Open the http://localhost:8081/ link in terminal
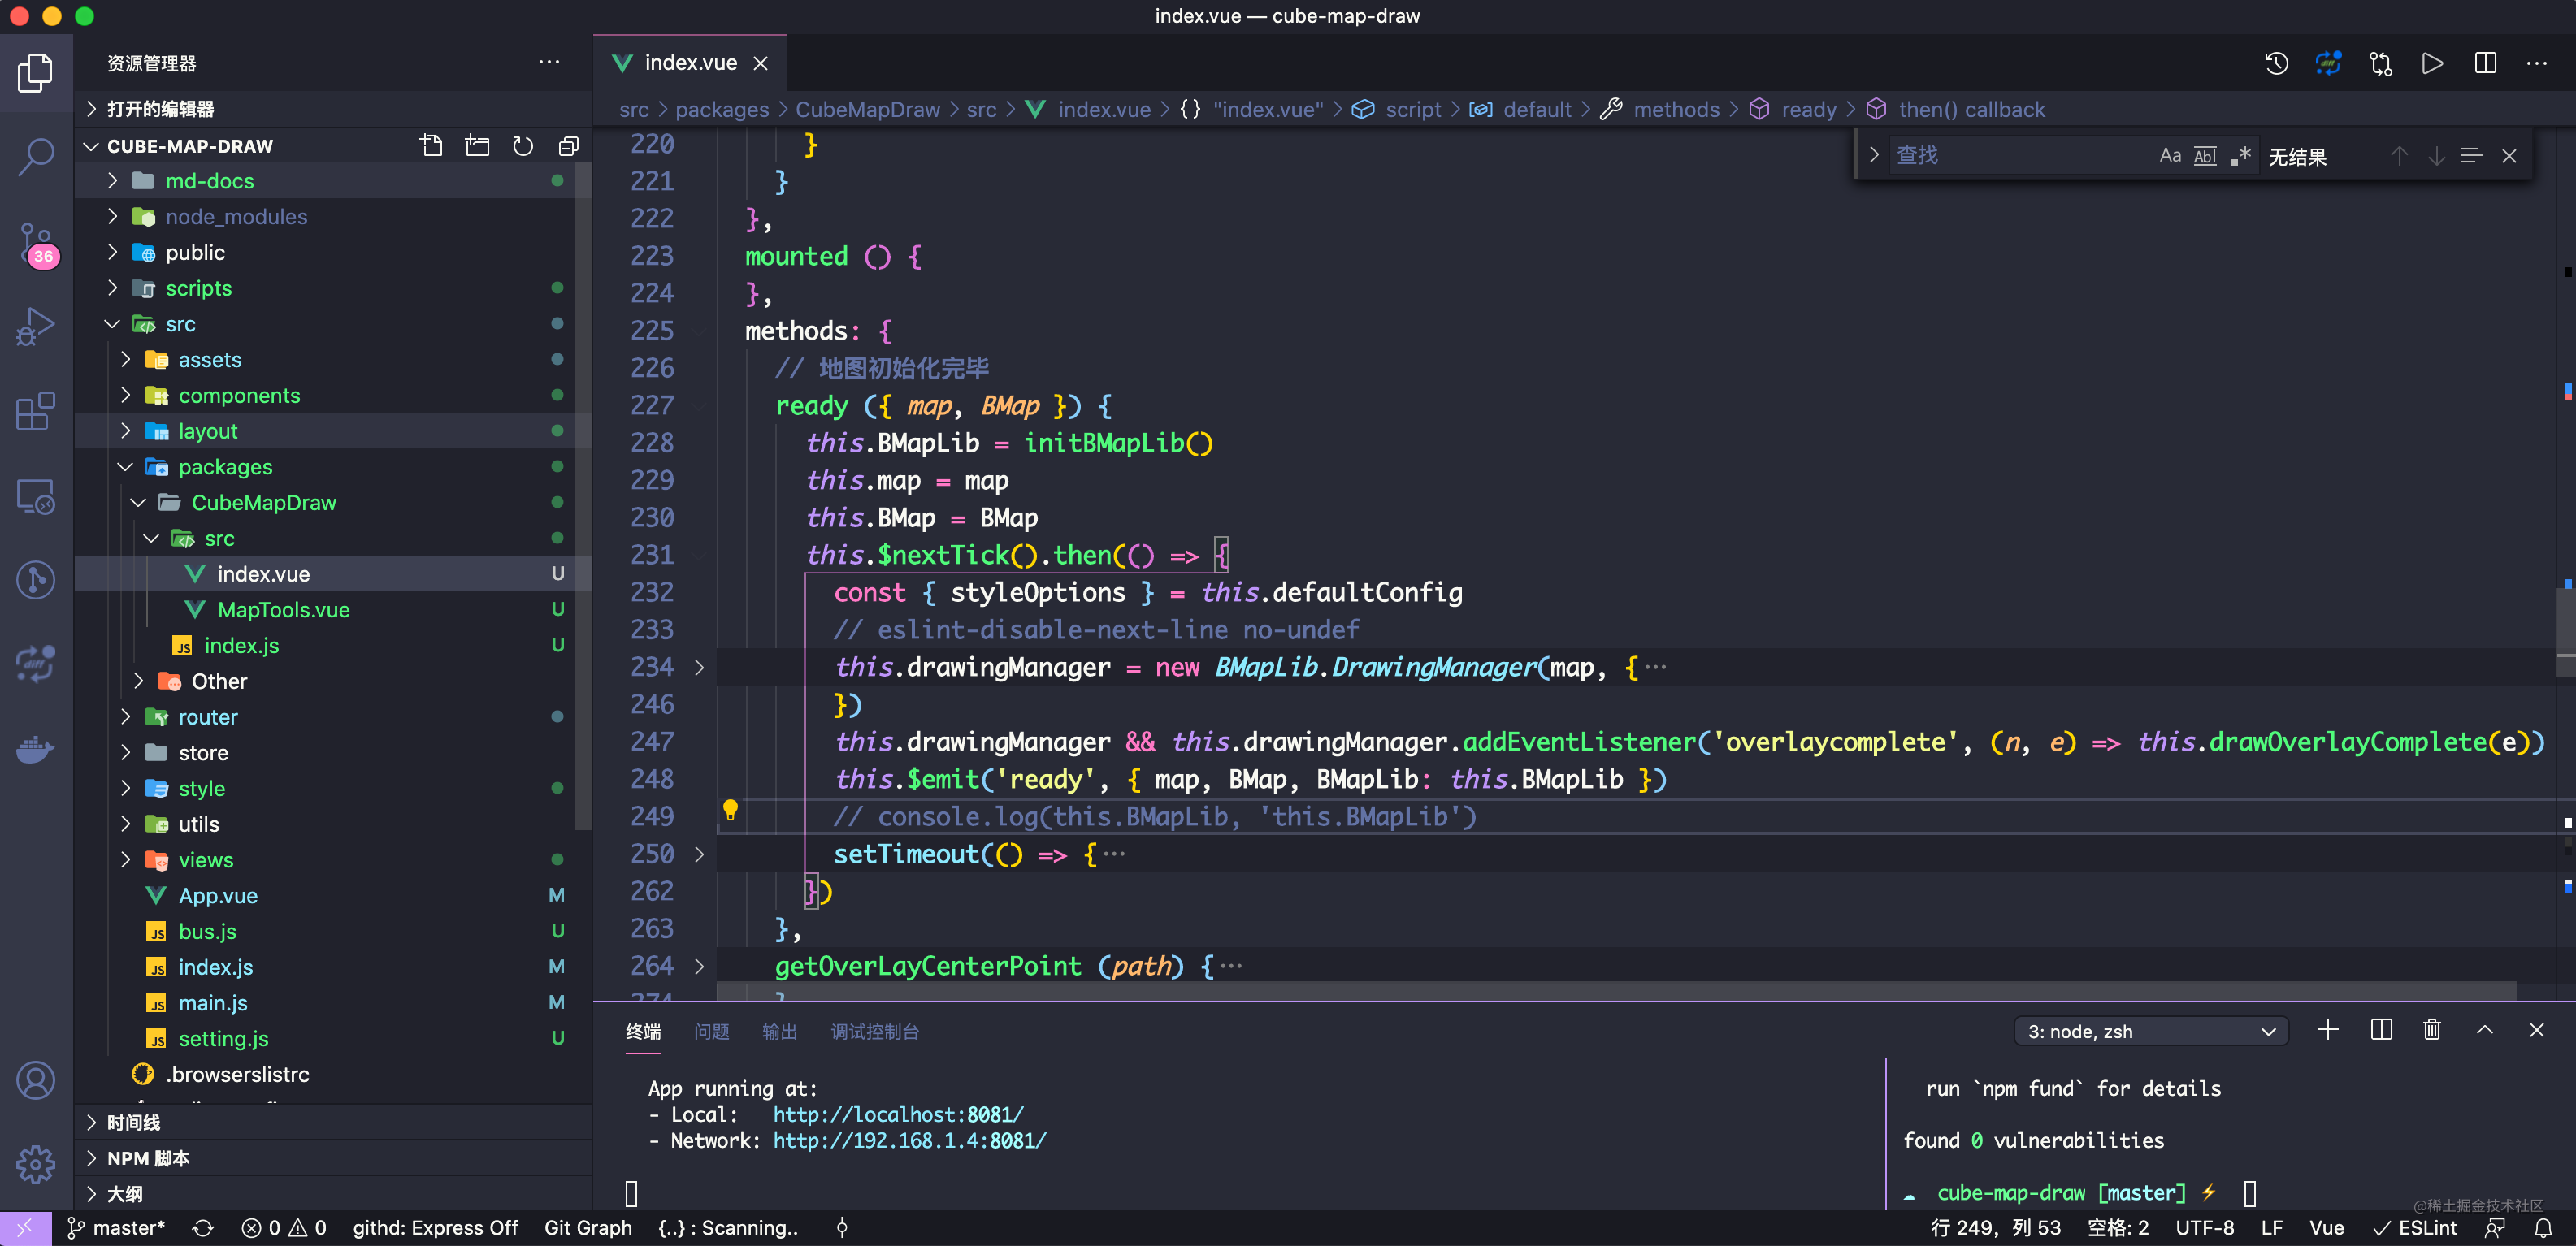2576x1246 pixels. [x=897, y=1114]
